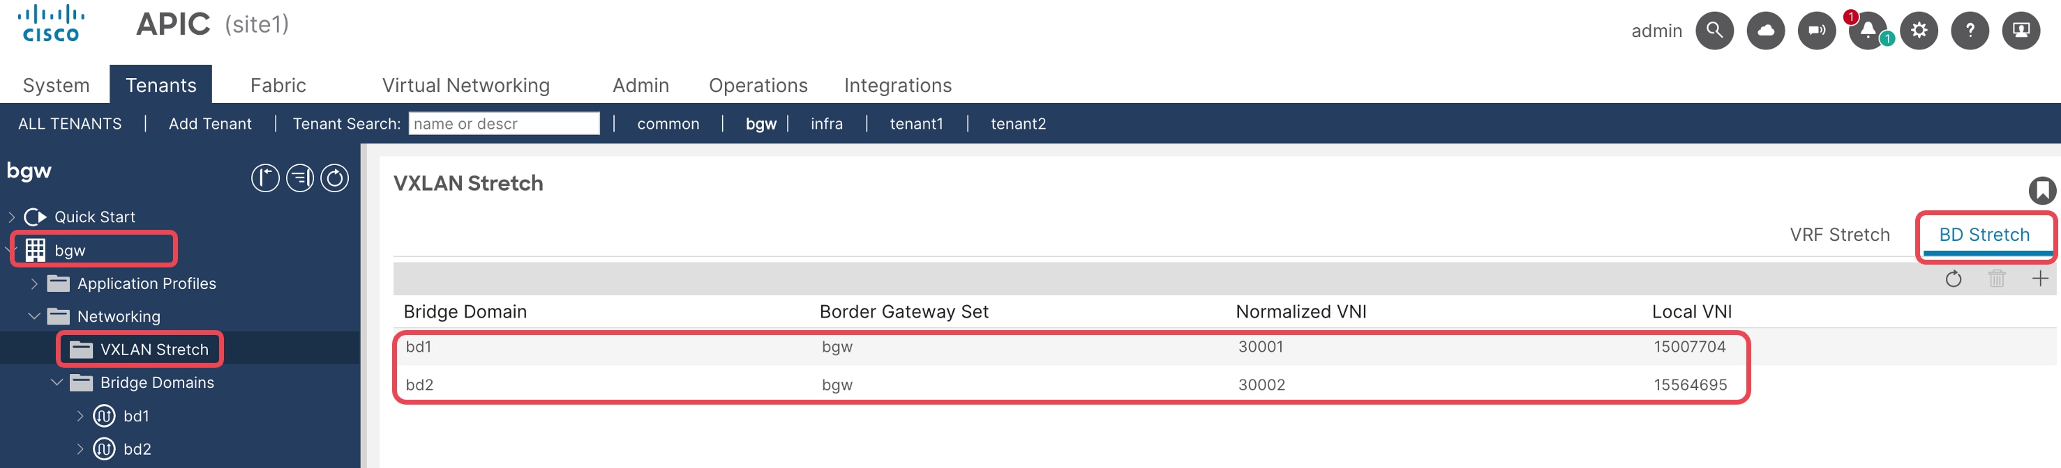Click the add plus icon in BD Stretch table
Viewport: 2061px width, 468px height.
point(2039,278)
